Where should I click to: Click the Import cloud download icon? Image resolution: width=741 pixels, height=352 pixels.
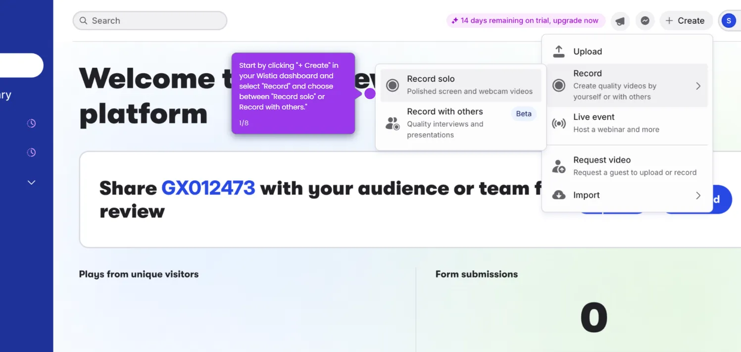[559, 195]
